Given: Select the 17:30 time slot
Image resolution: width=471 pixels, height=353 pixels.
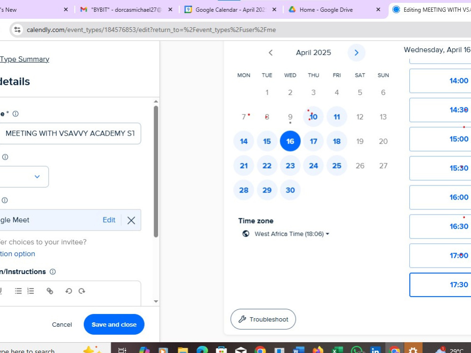Looking at the screenshot, I should click(x=440, y=285).
